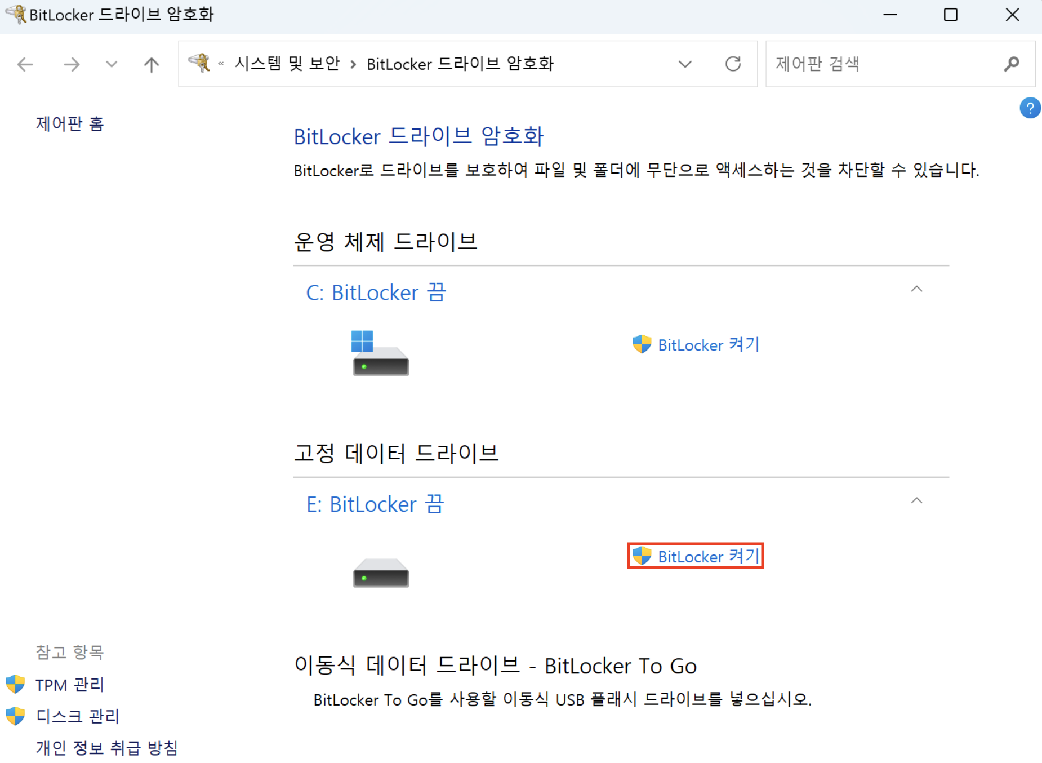Collapse the E: drive section chevron
Image resolution: width=1042 pixels, height=763 pixels.
point(916,501)
